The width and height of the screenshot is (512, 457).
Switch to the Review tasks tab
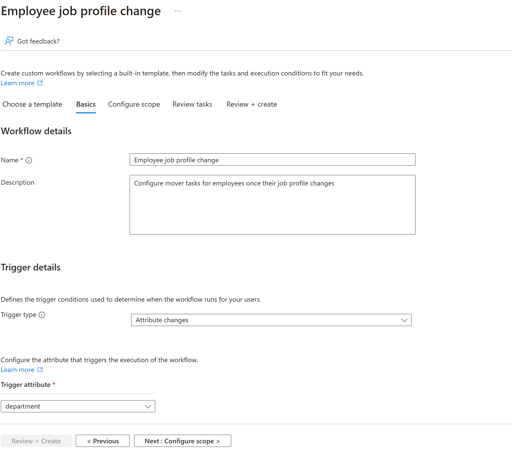click(x=193, y=105)
